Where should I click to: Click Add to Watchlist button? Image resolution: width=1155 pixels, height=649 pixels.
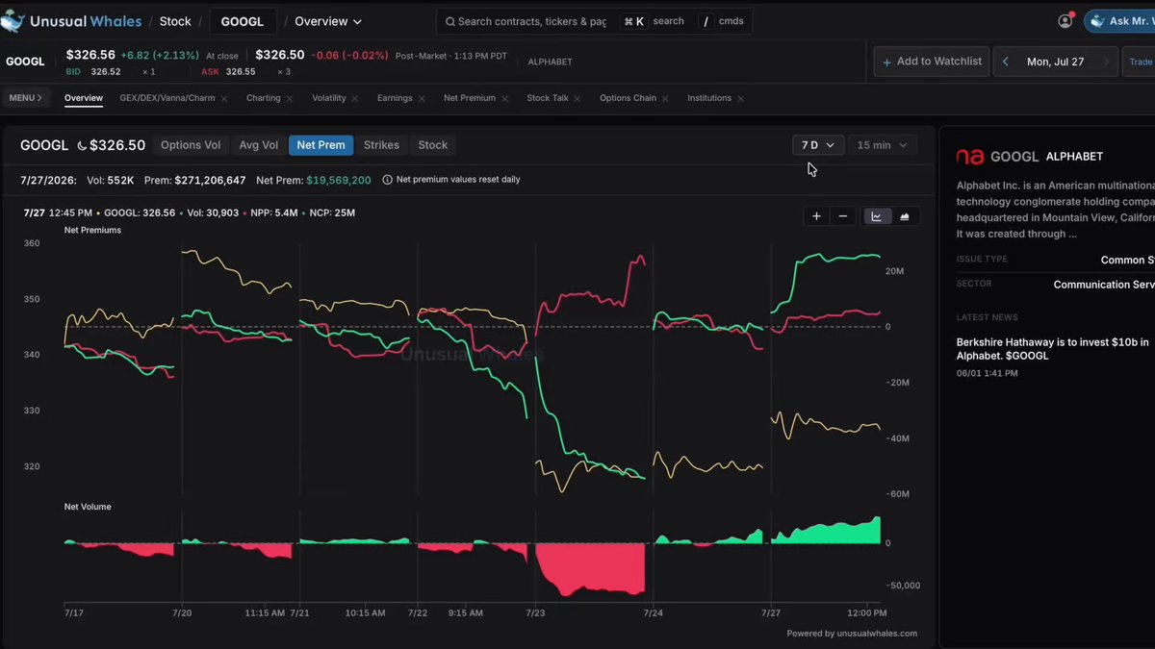point(930,62)
